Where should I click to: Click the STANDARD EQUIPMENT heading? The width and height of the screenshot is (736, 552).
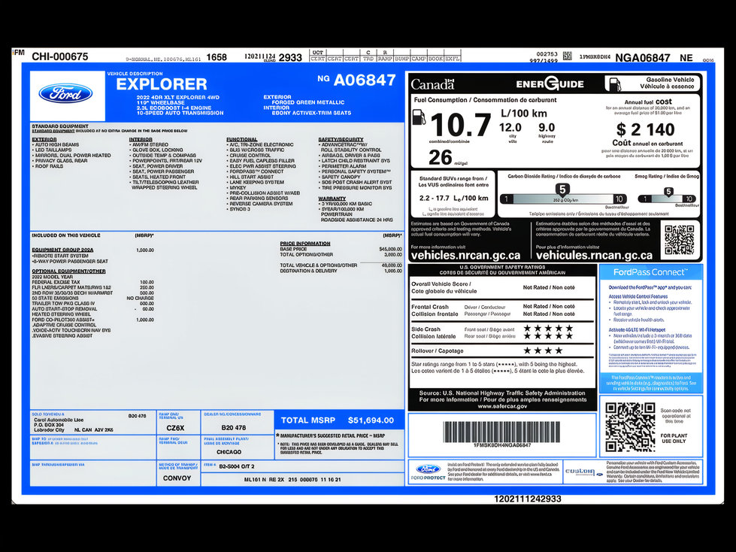59,126
